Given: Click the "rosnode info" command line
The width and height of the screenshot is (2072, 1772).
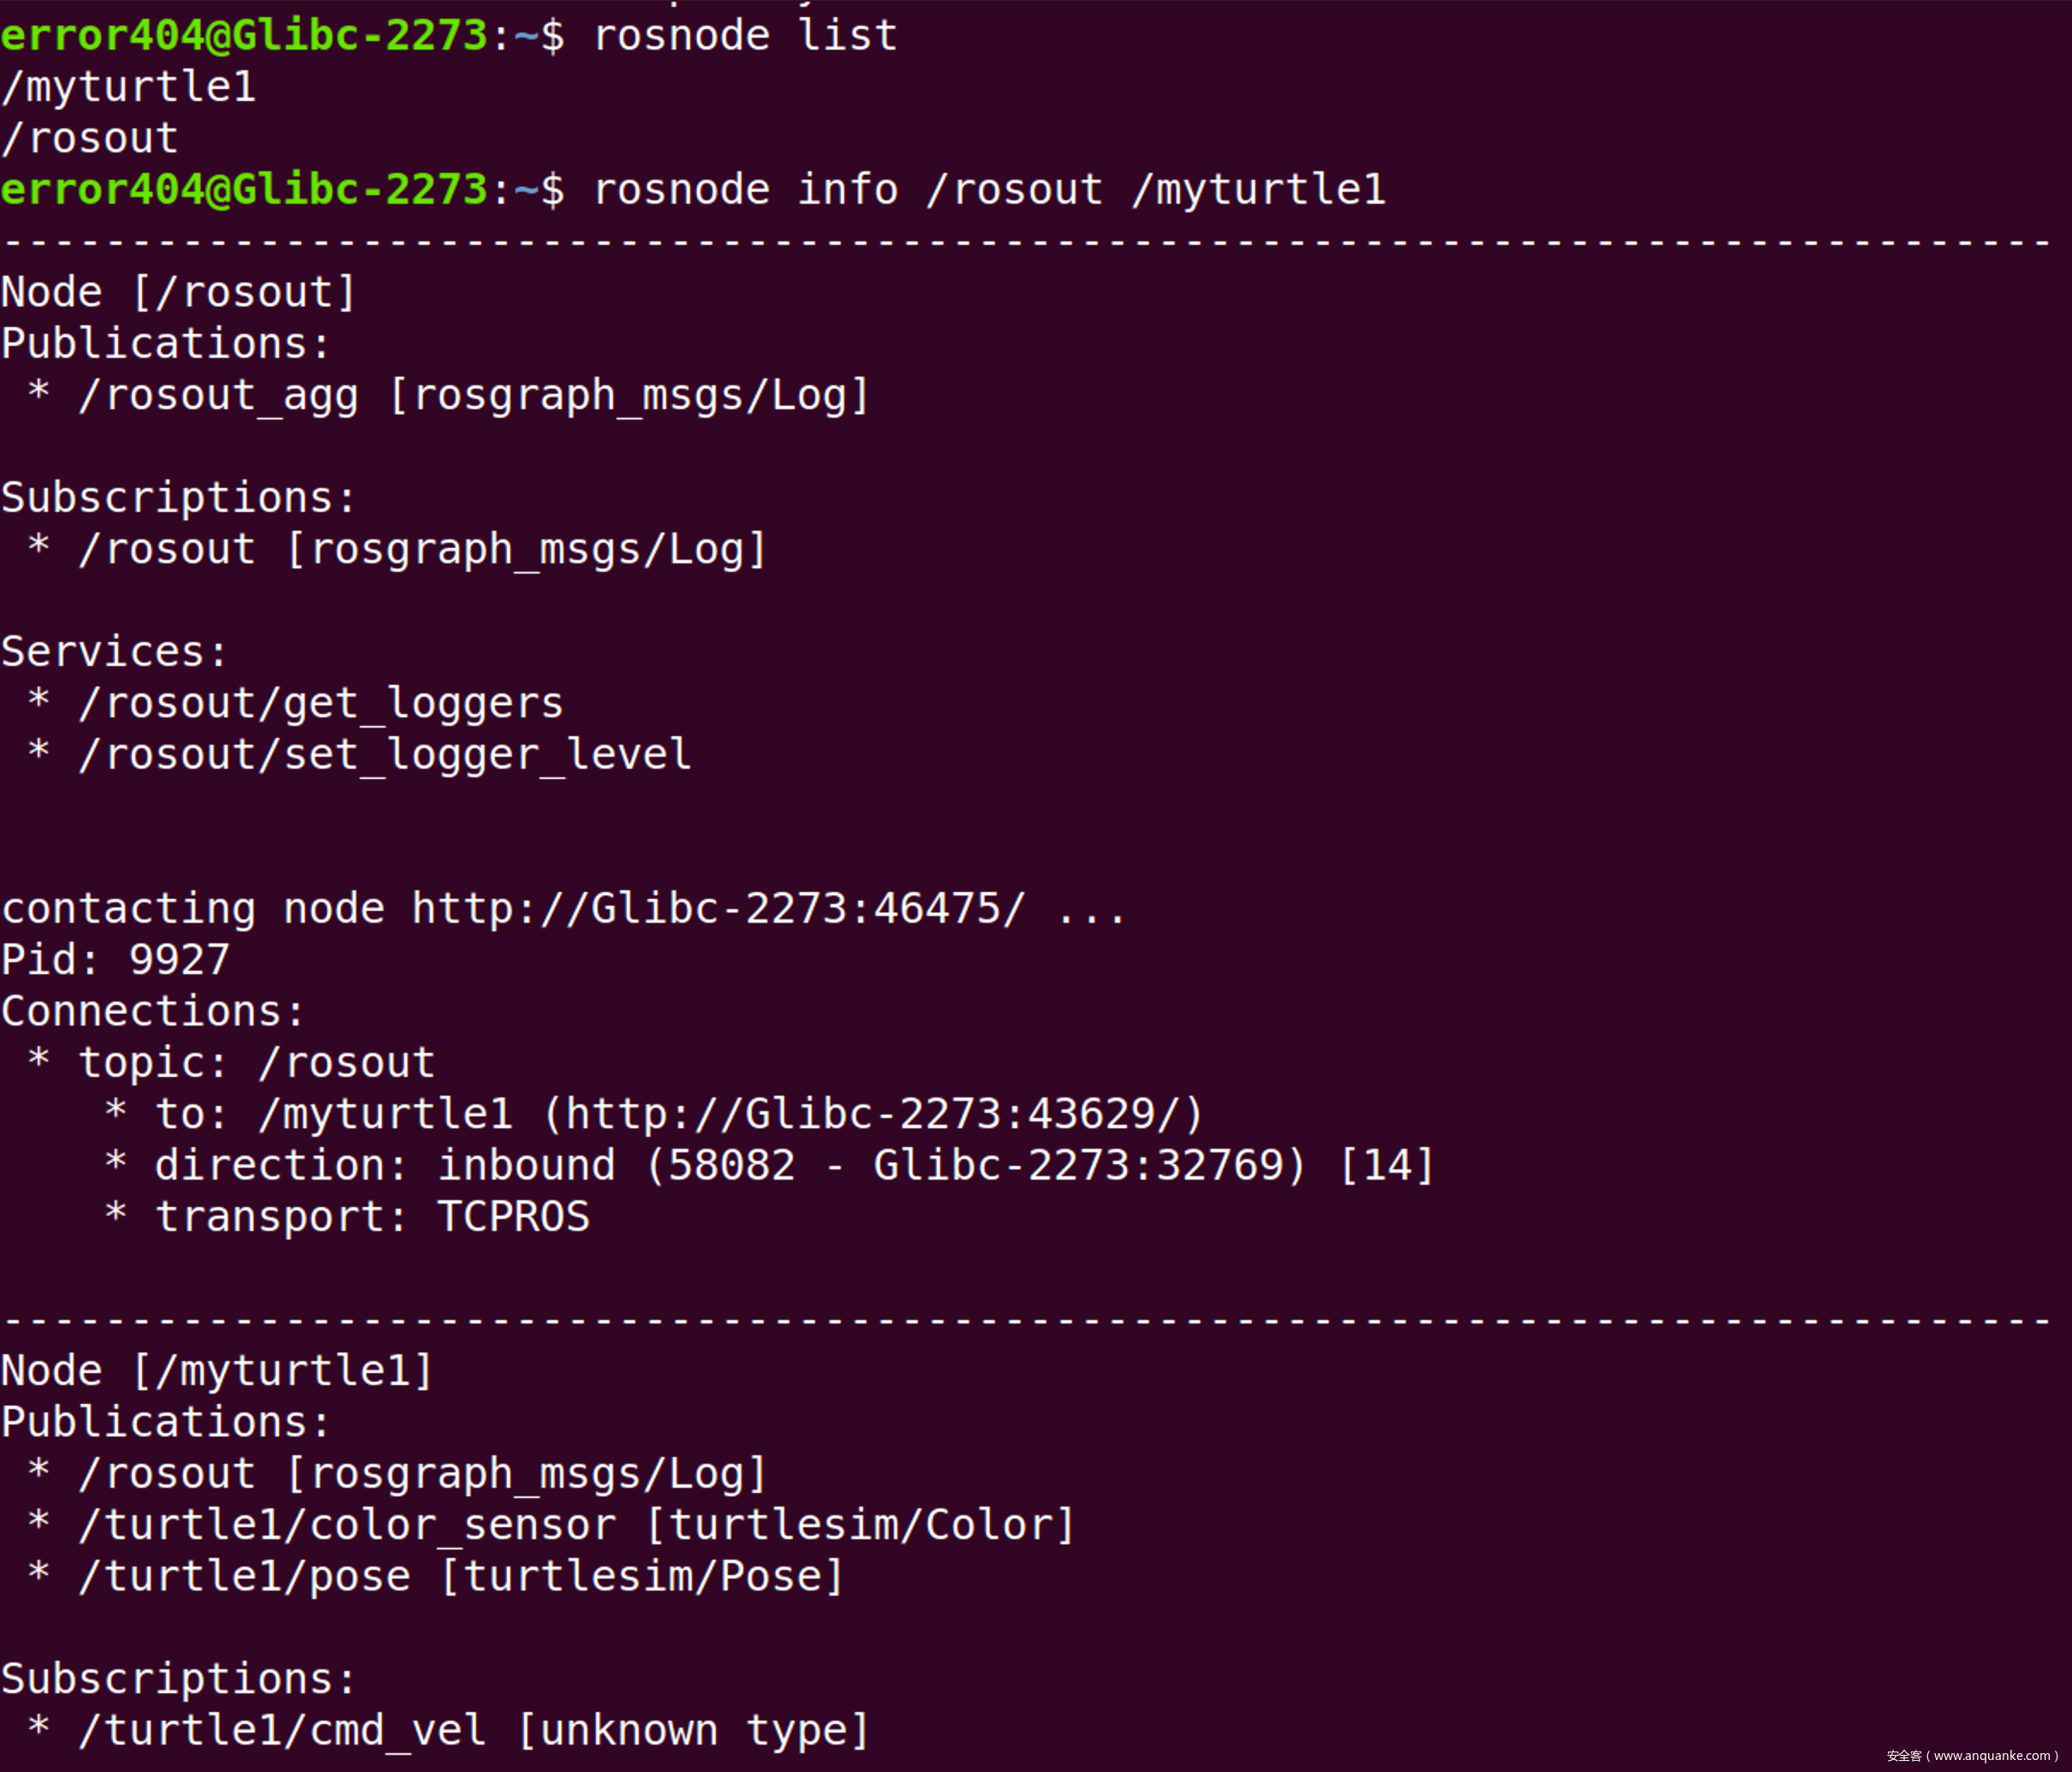Looking at the screenshot, I should pos(989,190).
